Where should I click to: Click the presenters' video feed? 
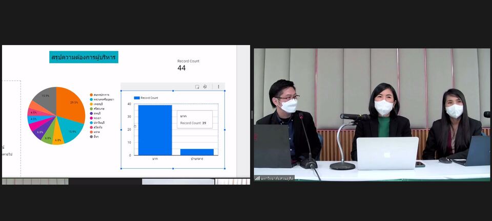372,115
